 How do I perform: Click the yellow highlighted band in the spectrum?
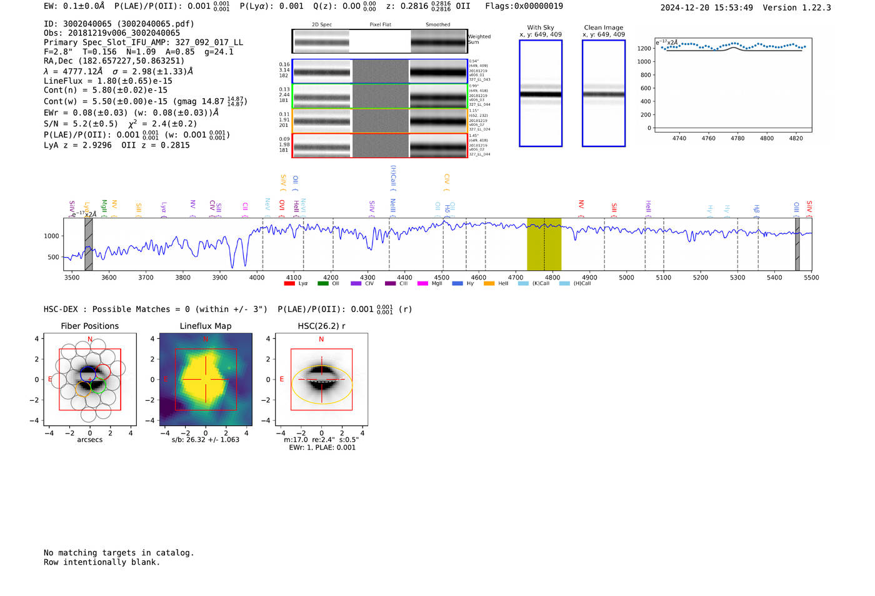pyautogui.click(x=544, y=244)
